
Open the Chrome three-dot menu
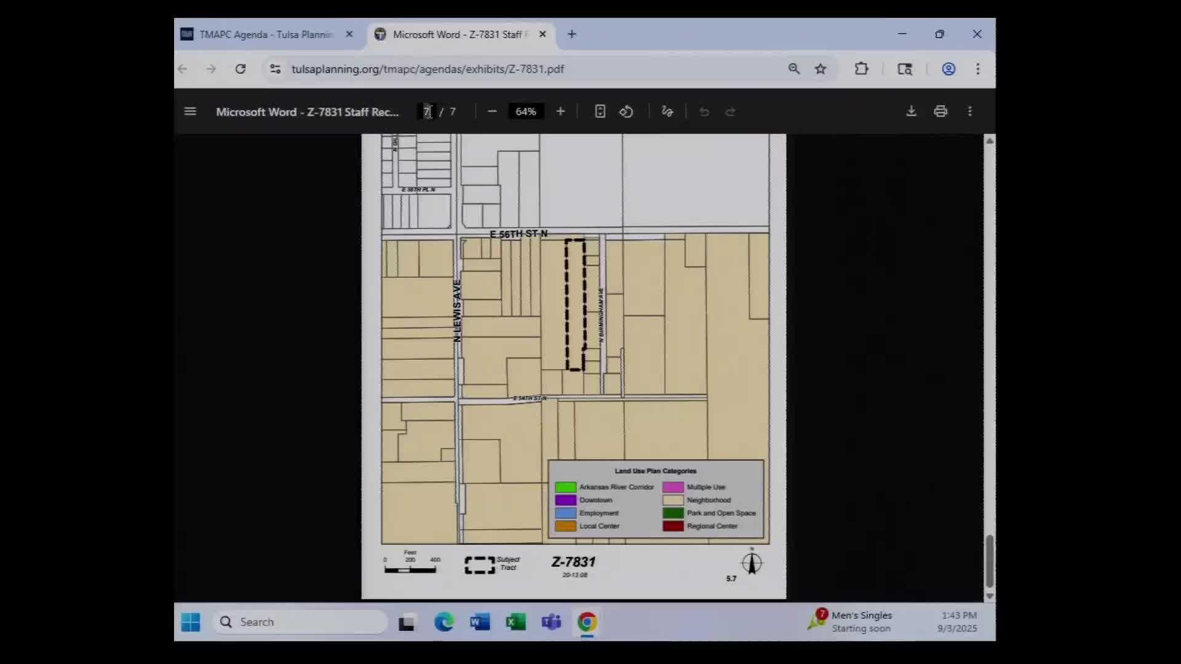point(977,69)
